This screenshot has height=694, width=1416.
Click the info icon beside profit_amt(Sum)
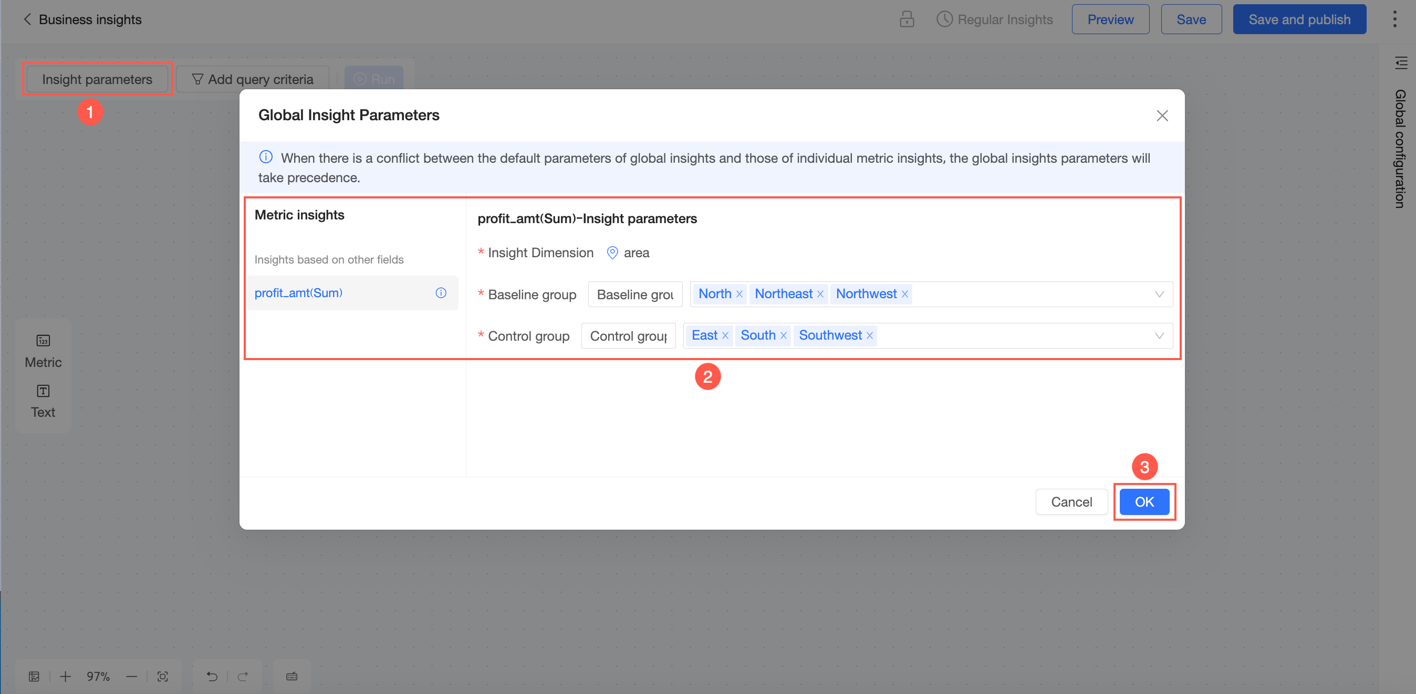(441, 293)
